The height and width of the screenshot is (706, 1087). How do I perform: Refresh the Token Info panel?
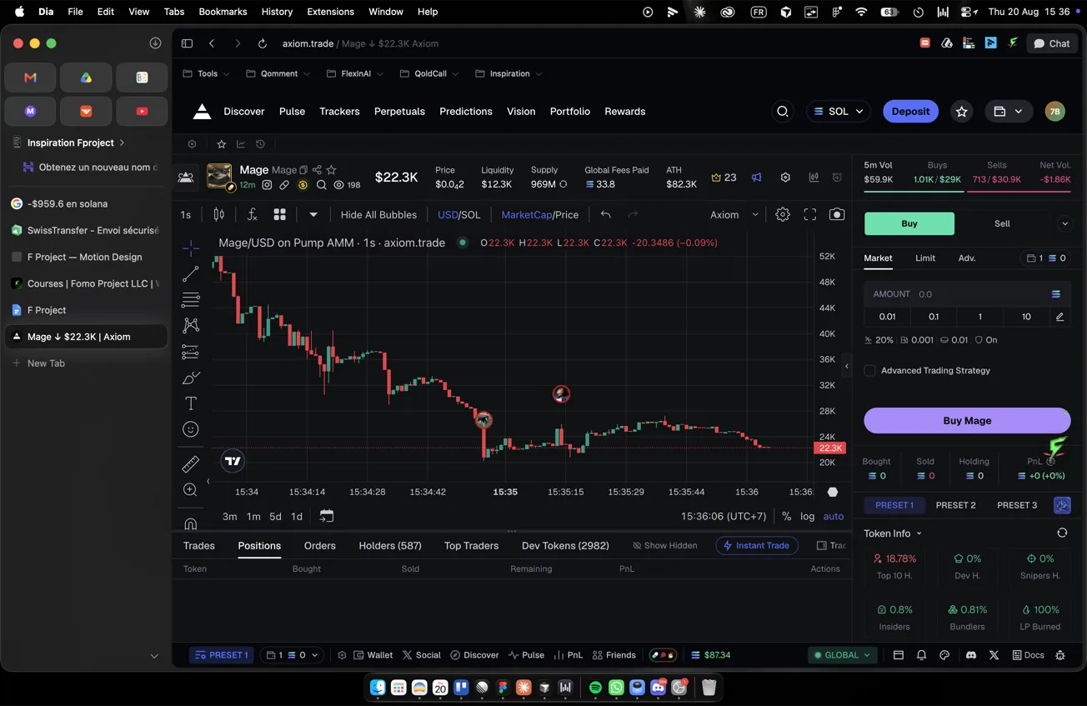pyautogui.click(x=1062, y=533)
